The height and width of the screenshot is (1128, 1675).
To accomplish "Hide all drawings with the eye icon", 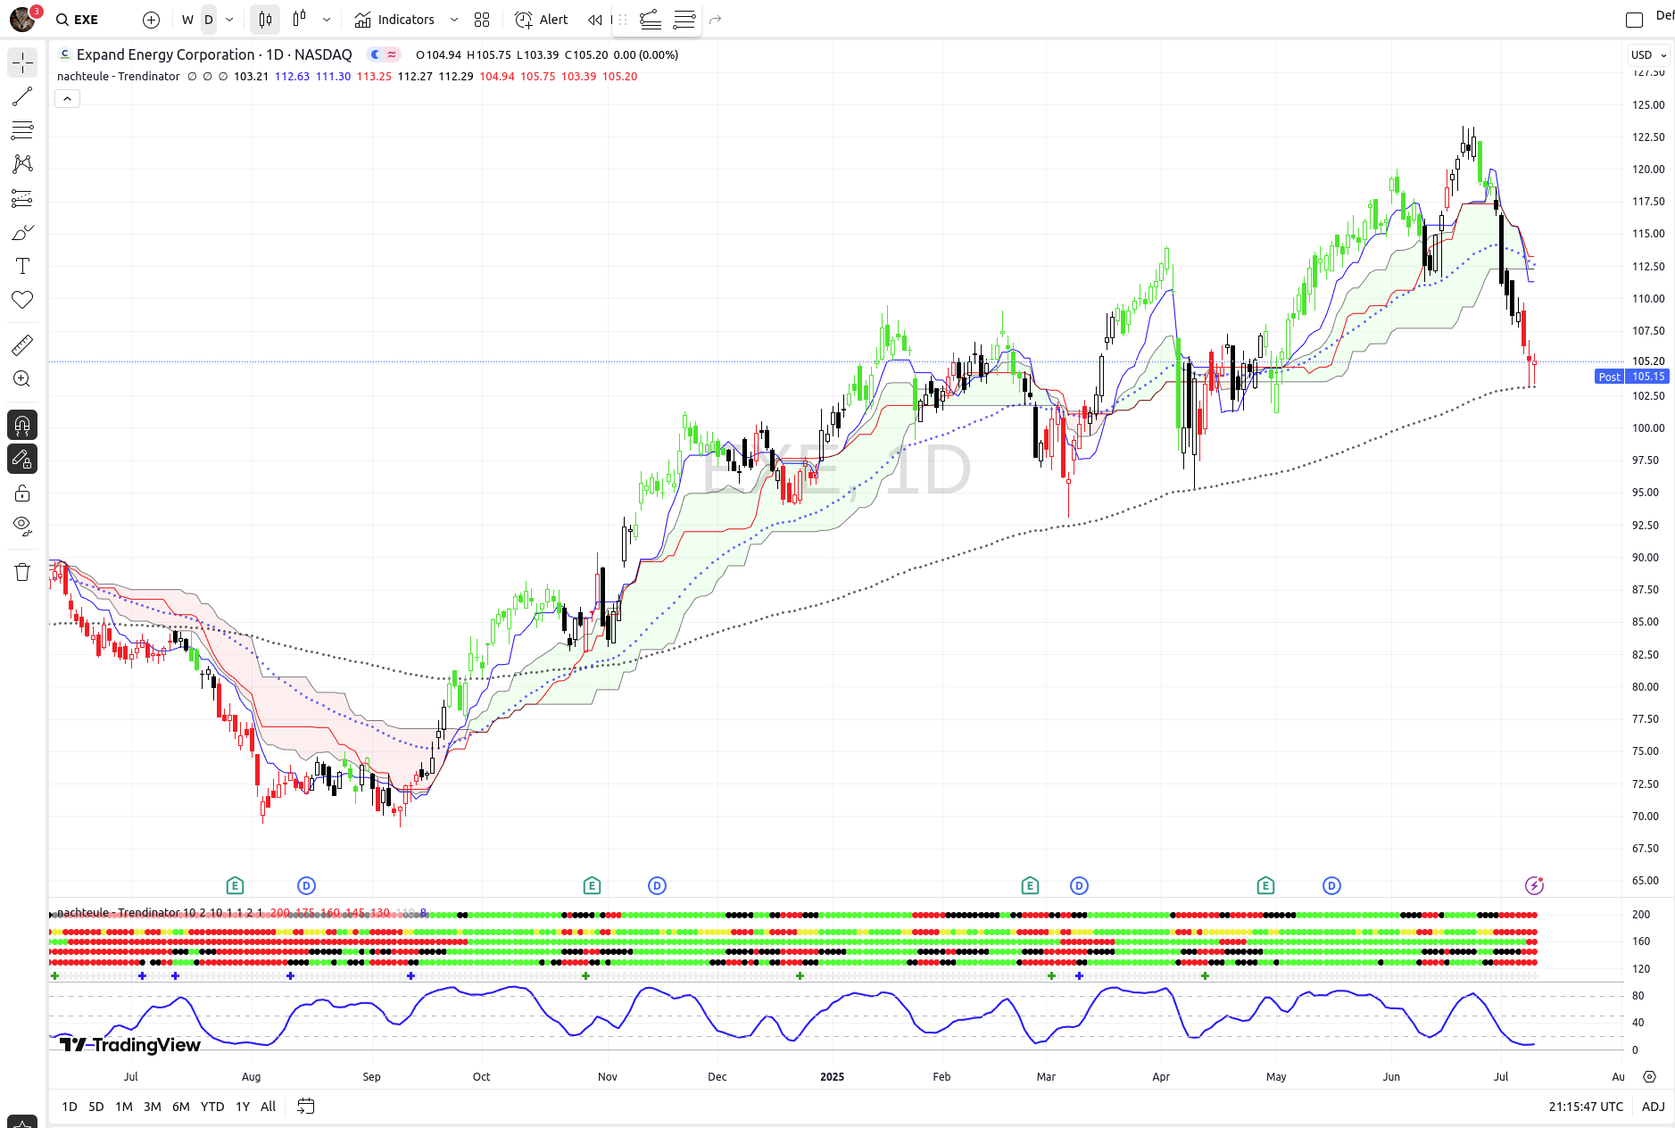I will point(22,526).
